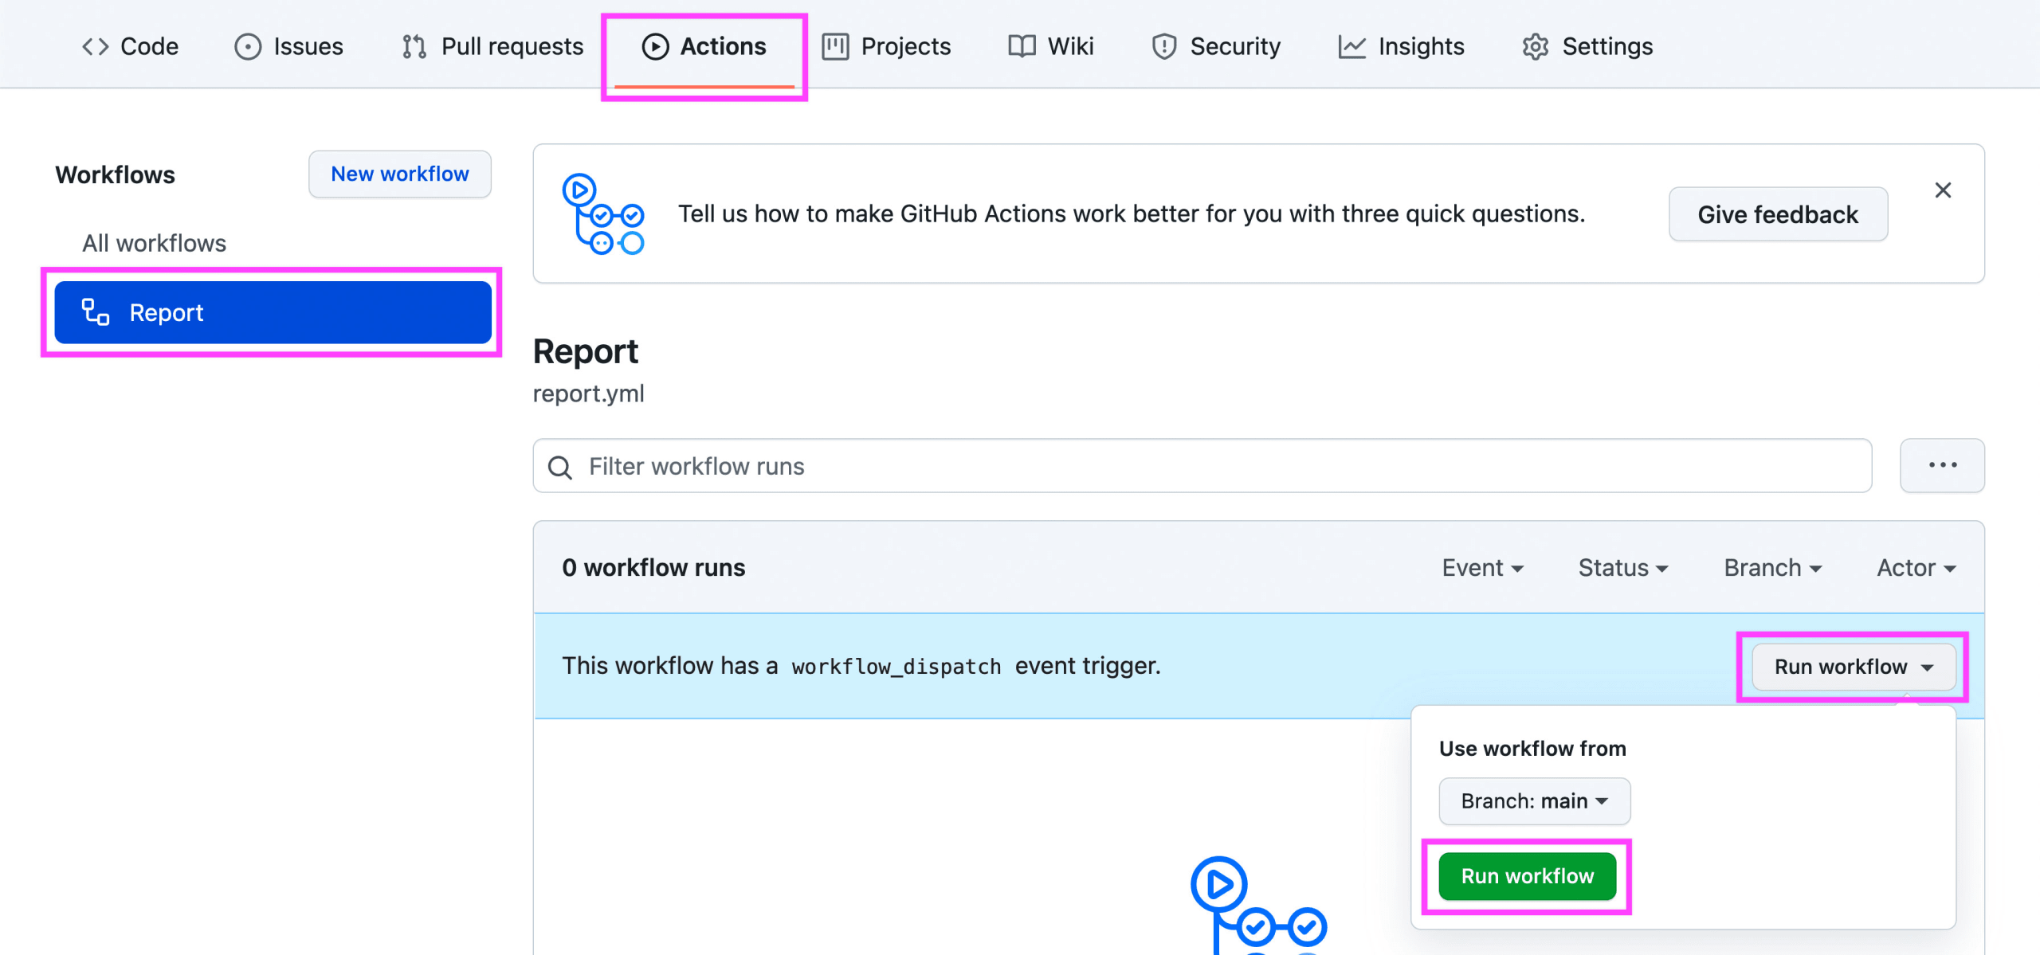Open the Code tab

pos(130,46)
